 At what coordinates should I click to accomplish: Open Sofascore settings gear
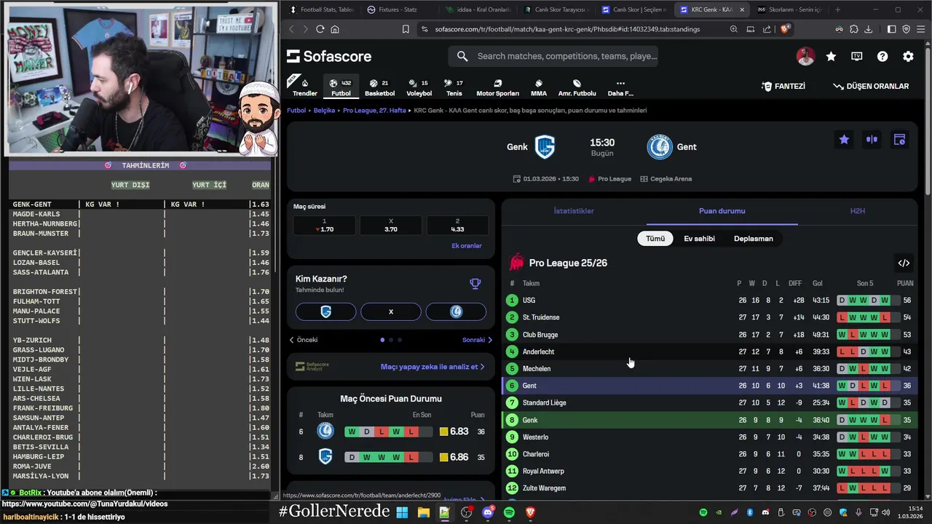pos(908,56)
